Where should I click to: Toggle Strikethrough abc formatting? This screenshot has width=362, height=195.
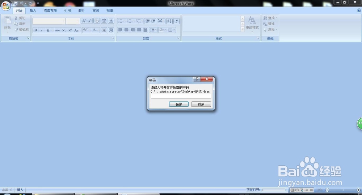[x=58, y=30]
